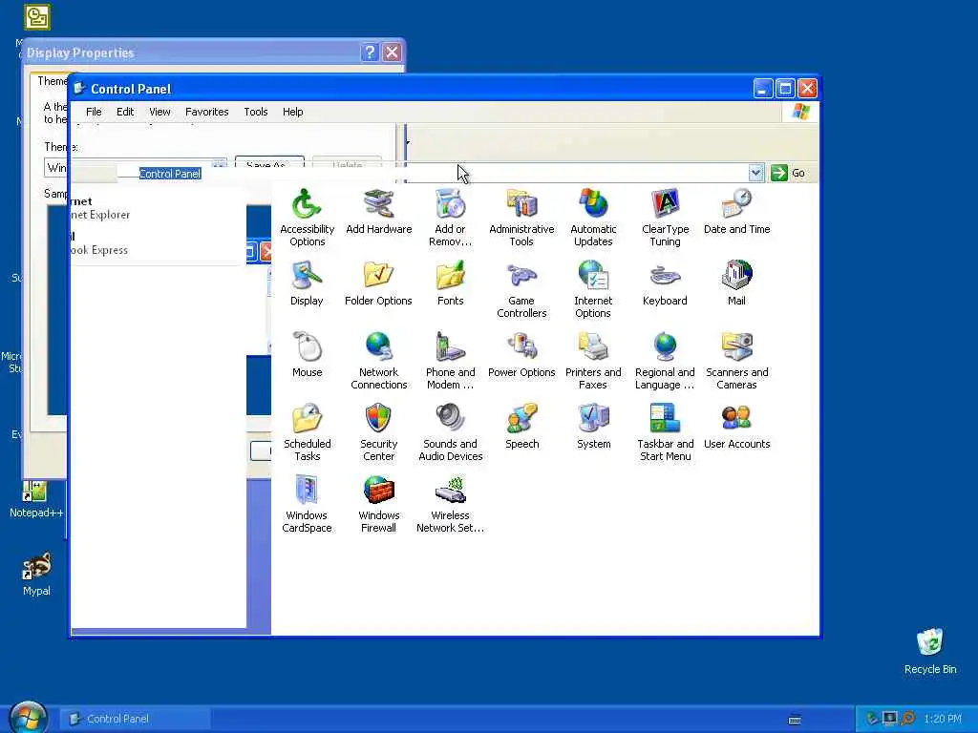The width and height of the screenshot is (978, 733).
Task: Open the Edit menu
Action: 125,112
